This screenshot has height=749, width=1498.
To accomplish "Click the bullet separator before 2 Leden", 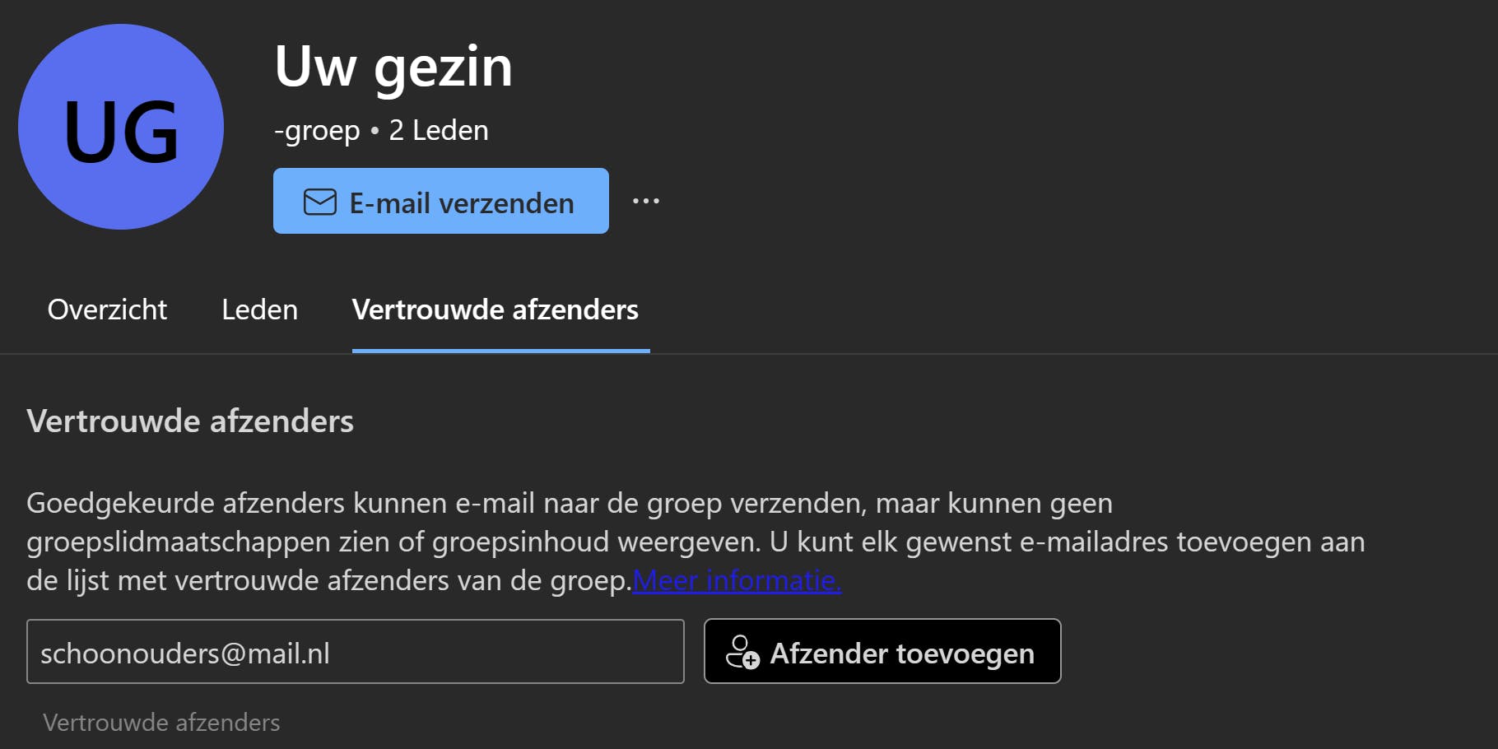I will 374,130.
